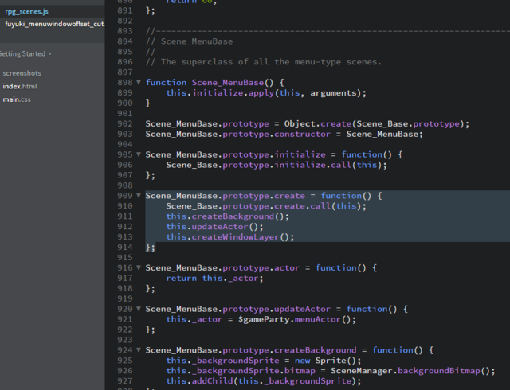Image resolution: width=510 pixels, height=390 pixels.
Task: Click the comment 'The superclass of all the menu-type scenes.'
Action: [x=271, y=62]
